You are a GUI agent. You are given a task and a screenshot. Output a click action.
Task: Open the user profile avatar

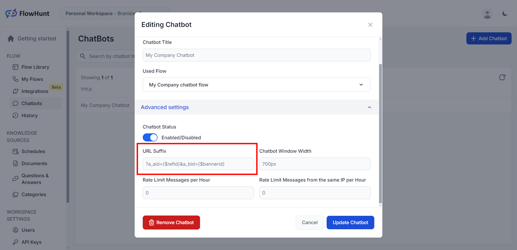(487, 14)
